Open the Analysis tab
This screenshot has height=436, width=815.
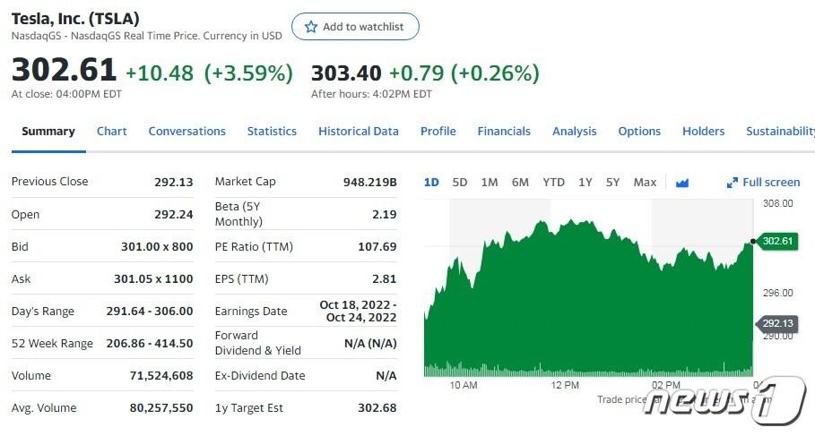pyautogui.click(x=574, y=132)
